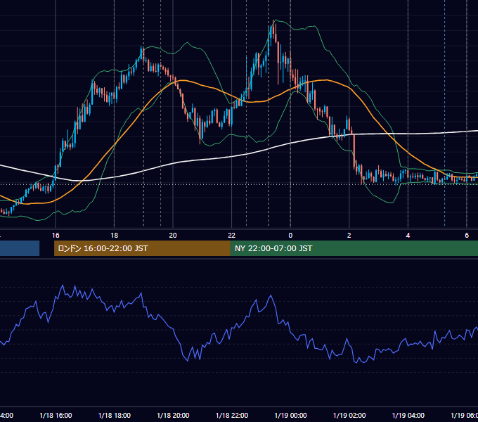This screenshot has width=478, height=422.
Task: Select the London 16:00-22:00 JST session bar
Action: coord(142,248)
